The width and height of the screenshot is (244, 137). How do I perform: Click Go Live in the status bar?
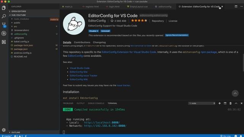pyautogui.click(x=225, y=136)
